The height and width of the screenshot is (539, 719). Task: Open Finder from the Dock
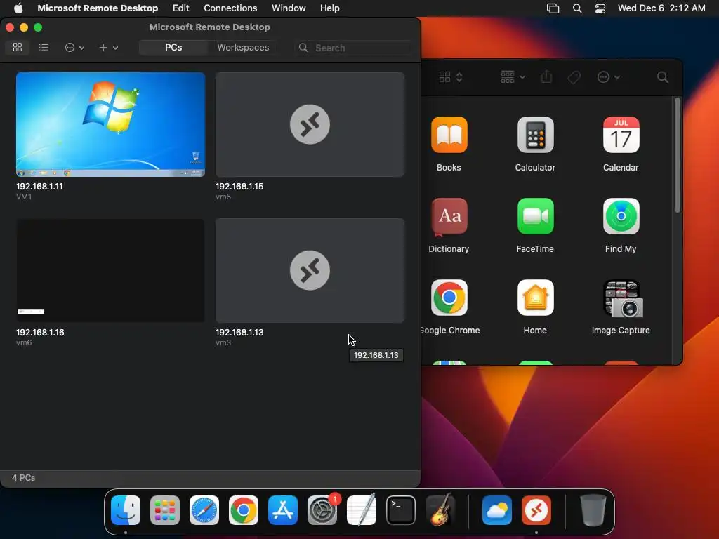(x=126, y=510)
